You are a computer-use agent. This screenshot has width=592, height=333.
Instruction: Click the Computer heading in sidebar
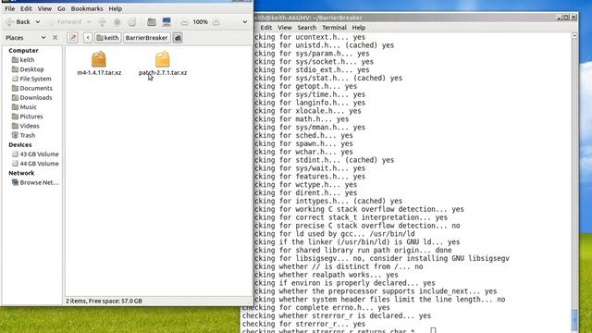23,50
